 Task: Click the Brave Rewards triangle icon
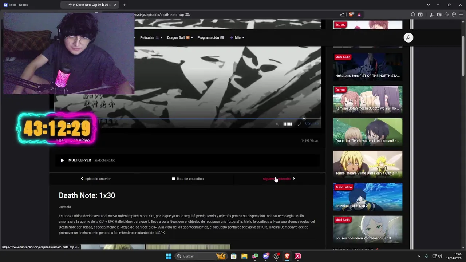coord(359,15)
